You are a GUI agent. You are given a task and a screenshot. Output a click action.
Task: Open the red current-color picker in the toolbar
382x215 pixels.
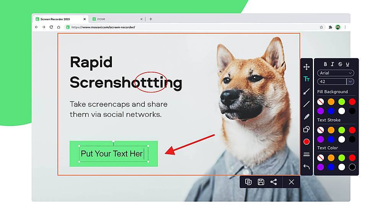[x=306, y=142]
